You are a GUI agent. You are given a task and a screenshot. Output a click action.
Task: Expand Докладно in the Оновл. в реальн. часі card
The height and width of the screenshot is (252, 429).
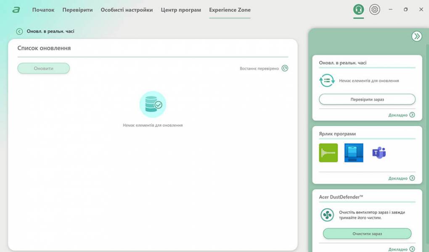pos(402,115)
